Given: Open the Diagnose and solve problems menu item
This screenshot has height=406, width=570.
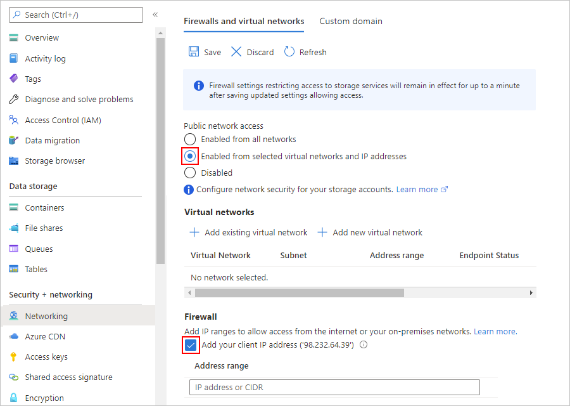Looking at the screenshot, I should [x=79, y=100].
